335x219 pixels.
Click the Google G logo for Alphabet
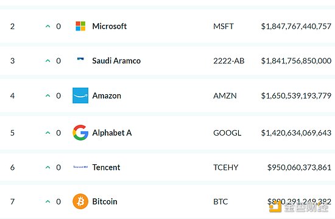coord(80,133)
